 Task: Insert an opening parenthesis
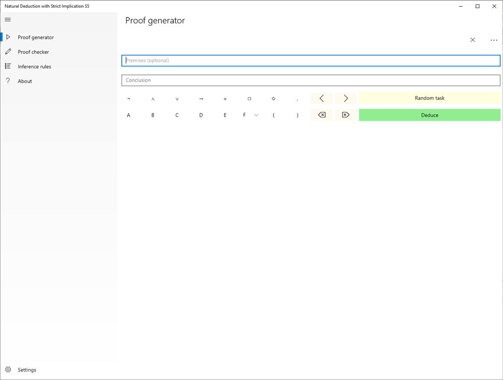(x=273, y=115)
